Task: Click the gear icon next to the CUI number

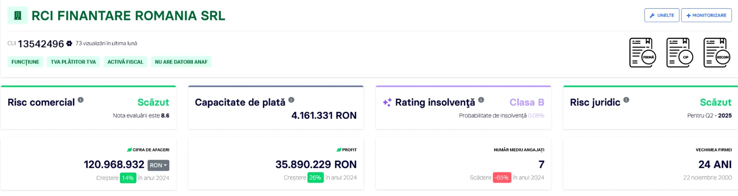Action: tap(69, 43)
